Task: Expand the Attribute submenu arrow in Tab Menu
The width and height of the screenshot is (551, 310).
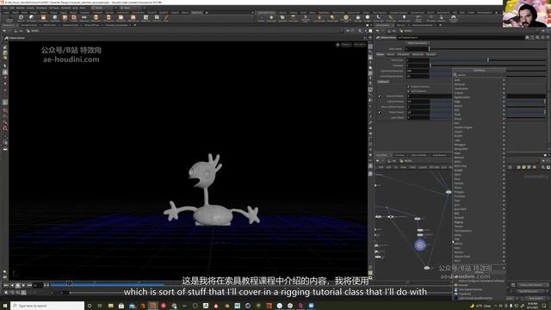Action: point(504,84)
